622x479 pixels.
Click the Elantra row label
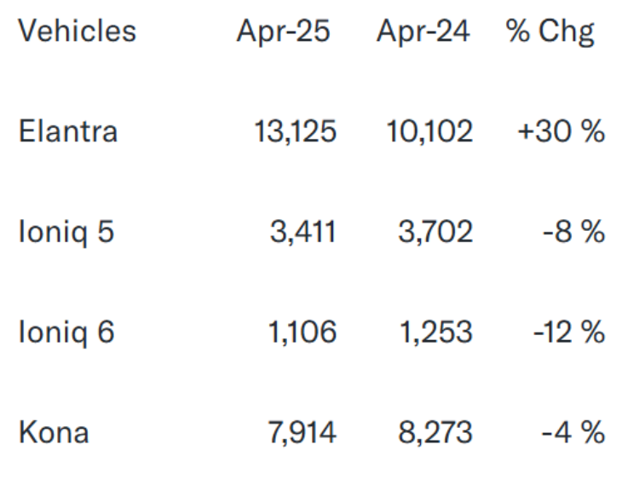click(x=68, y=131)
